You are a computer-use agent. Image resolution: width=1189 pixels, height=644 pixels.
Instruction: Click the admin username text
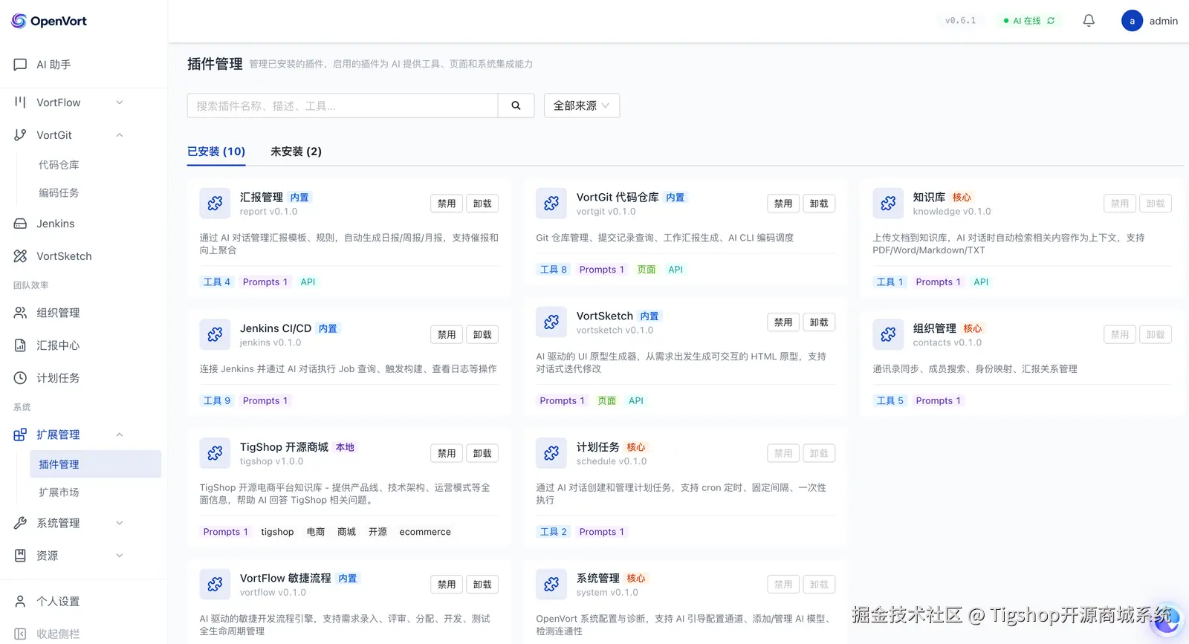1164,21
